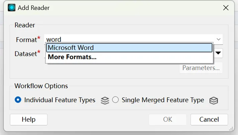Click the FME app icon in title bar
The height and width of the screenshot is (135, 238).
[x=12, y=8]
